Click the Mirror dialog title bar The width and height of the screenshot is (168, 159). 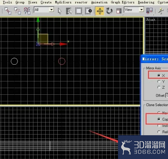[x=154, y=59]
